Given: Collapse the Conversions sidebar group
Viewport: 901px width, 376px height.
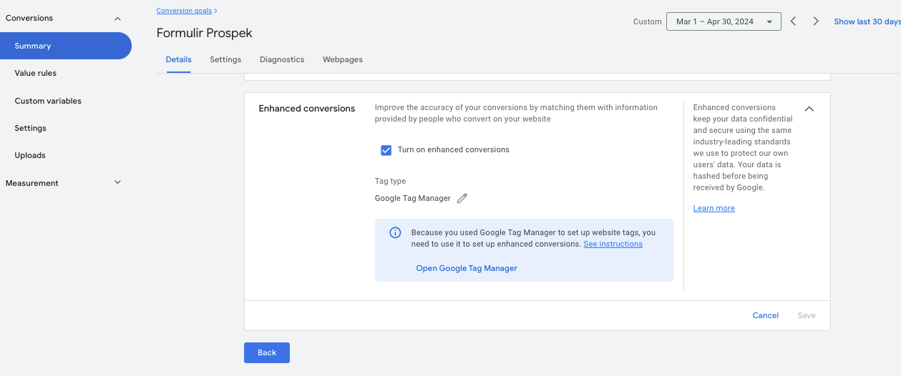Looking at the screenshot, I should 117,19.
